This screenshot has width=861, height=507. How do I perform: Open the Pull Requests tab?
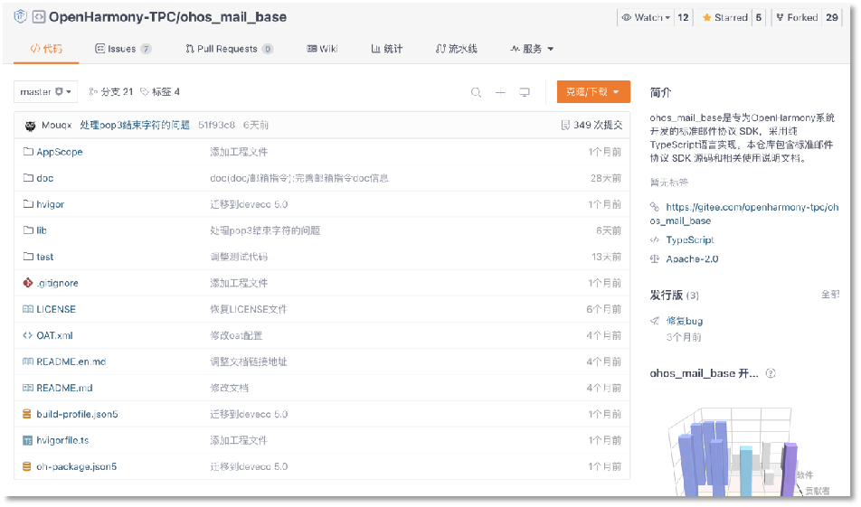229,49
